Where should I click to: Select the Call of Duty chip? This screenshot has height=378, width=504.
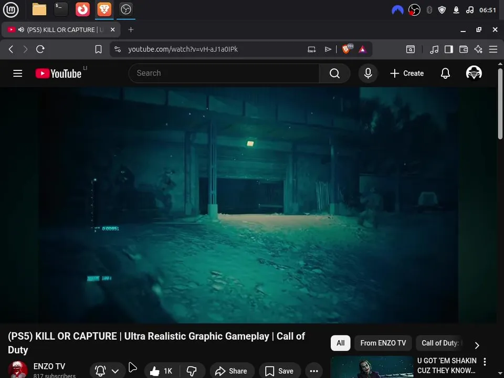(x=440, y=343)
